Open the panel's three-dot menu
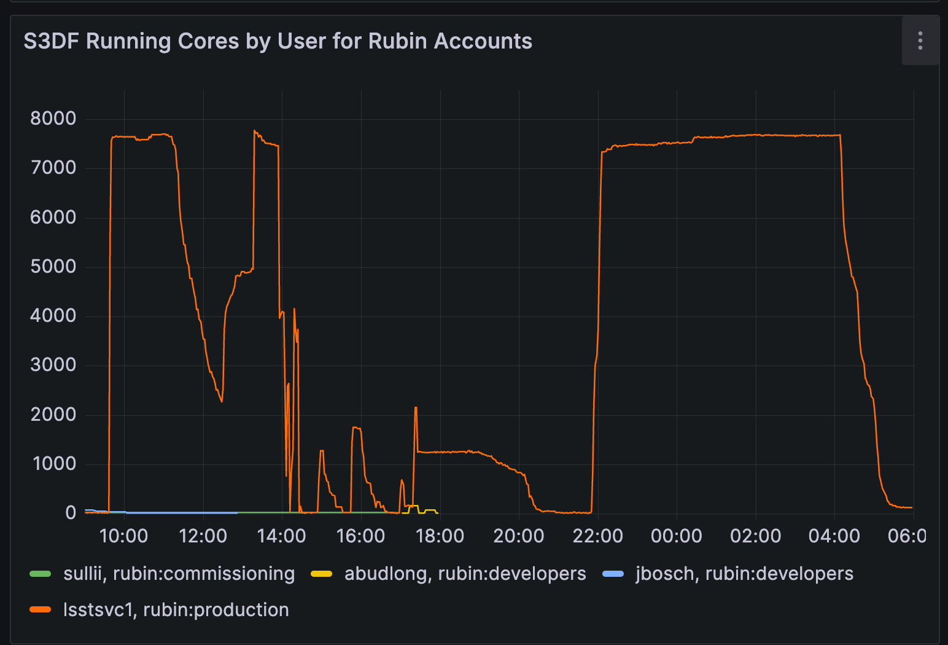This screenshot has height=645, width=948. [x=920, y=41]
